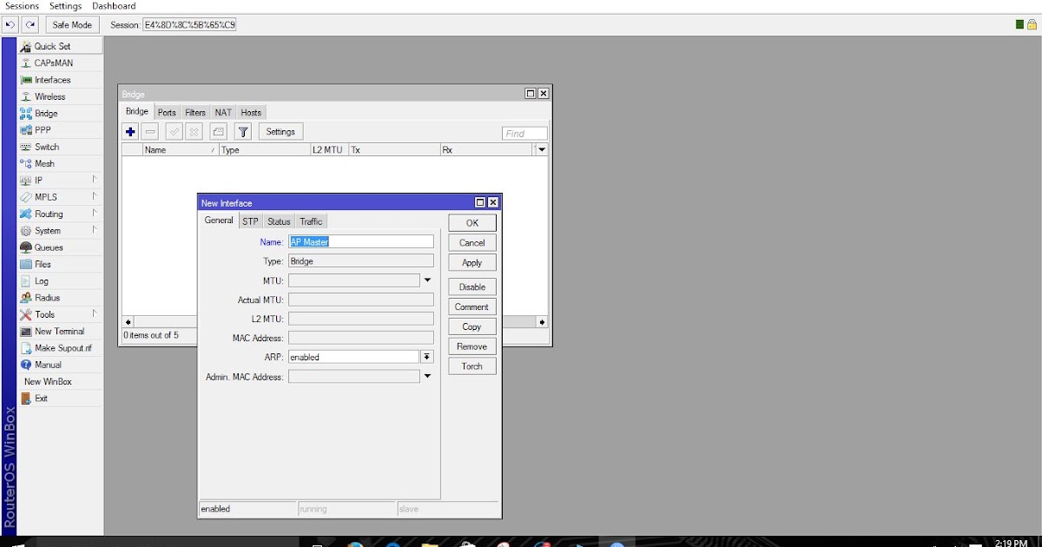Click the Apply button
Screen dimensions: 1042x547
[472, 262]
